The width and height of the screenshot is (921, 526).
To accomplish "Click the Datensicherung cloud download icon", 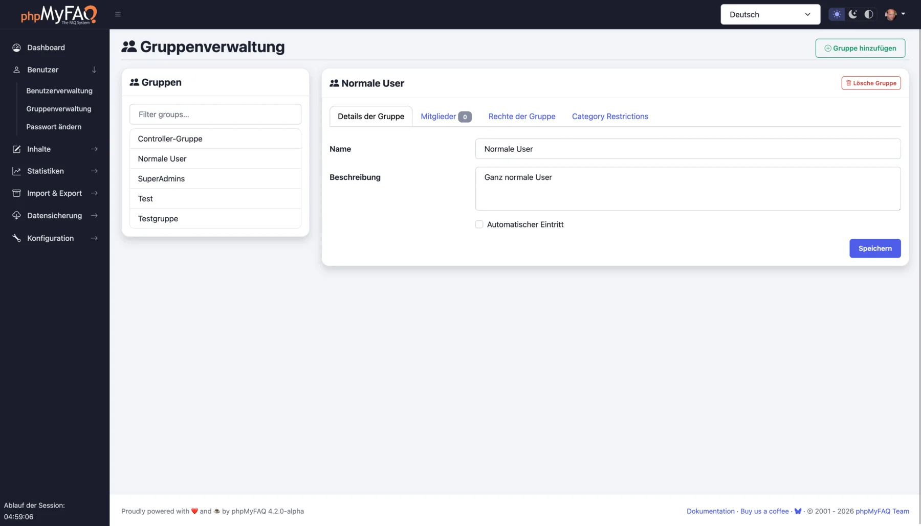I will pyautogui.click(x=16, y=216).
